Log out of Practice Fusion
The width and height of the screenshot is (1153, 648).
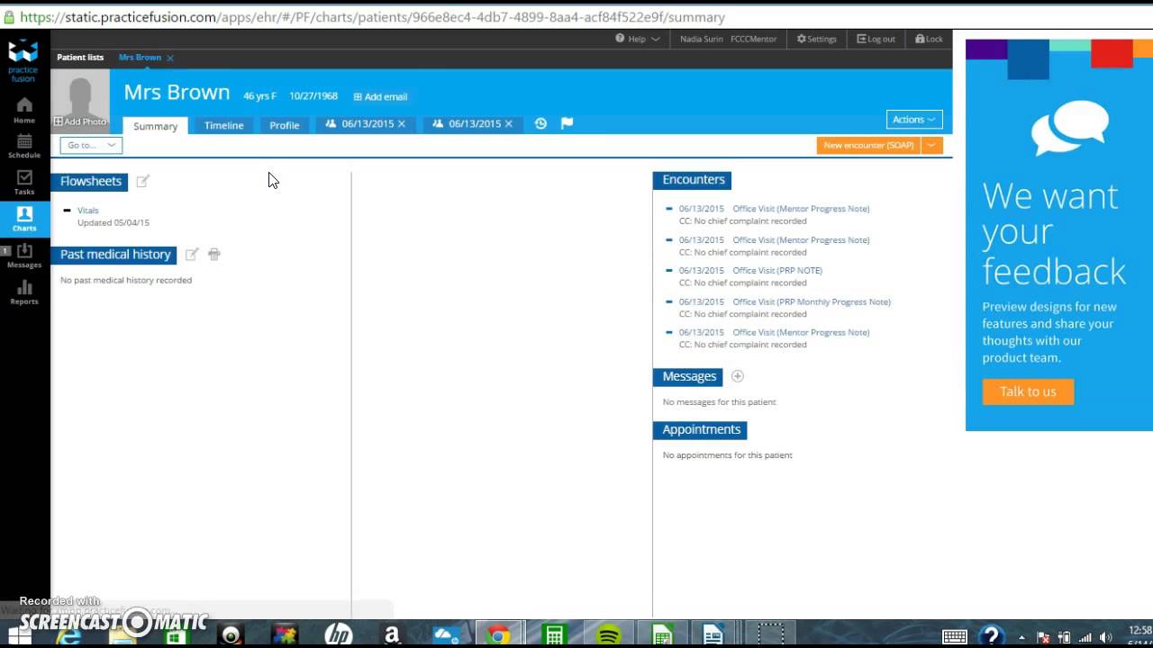tap(876, 39)
